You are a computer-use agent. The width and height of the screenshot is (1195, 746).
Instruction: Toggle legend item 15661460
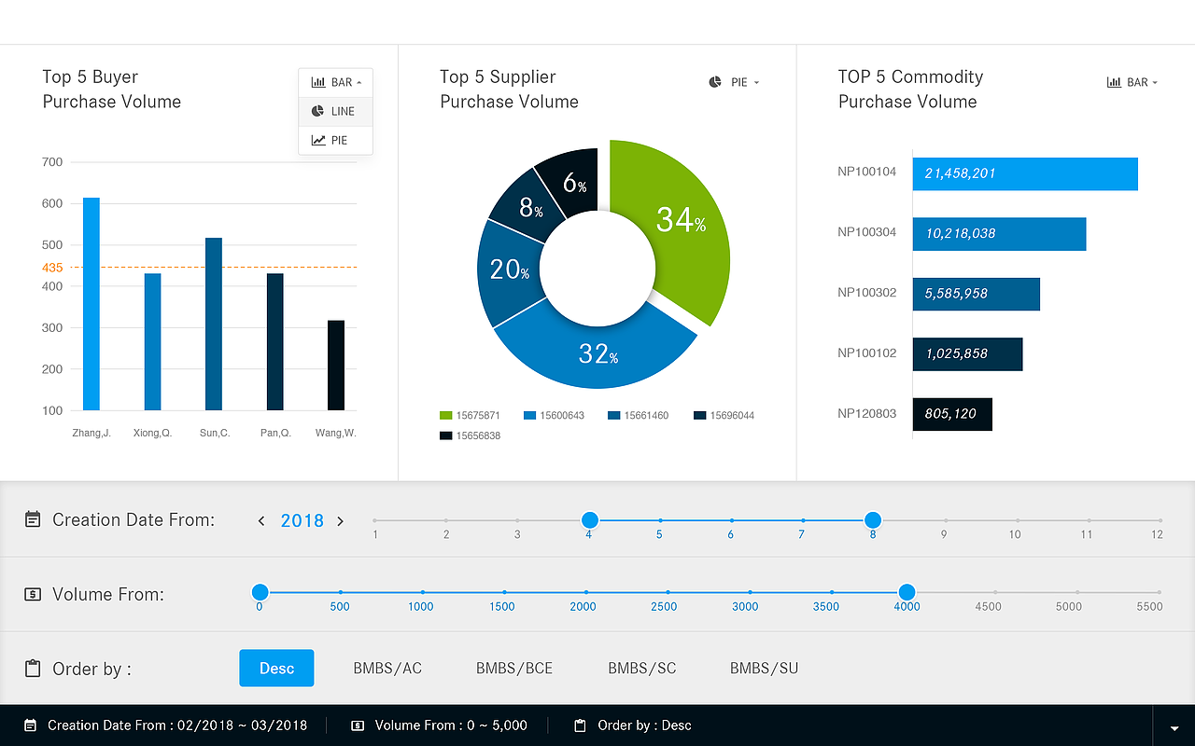click(639, 415)
